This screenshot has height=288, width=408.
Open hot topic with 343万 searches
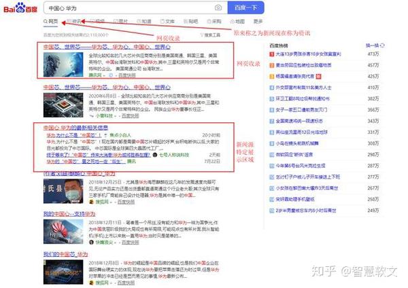(x=299, y=121)
